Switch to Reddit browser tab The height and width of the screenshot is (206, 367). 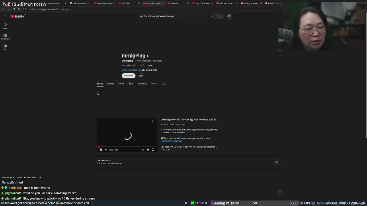tap(272, 3)
